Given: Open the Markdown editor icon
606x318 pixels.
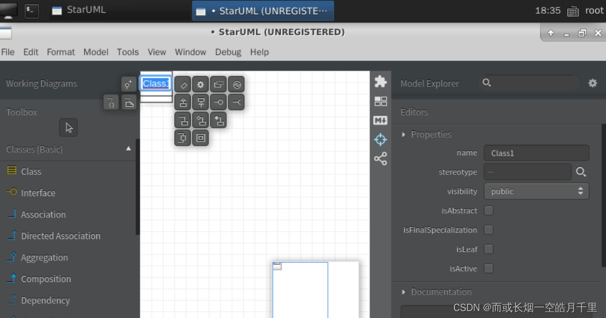Looking at the screenshot, I should [x=381, y=120].
